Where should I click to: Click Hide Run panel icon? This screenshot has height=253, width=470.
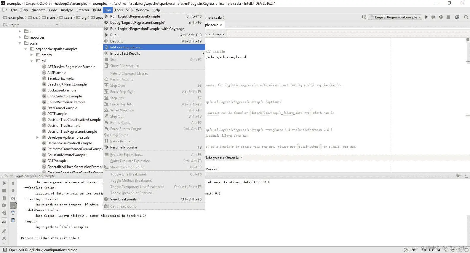point(466,176)
